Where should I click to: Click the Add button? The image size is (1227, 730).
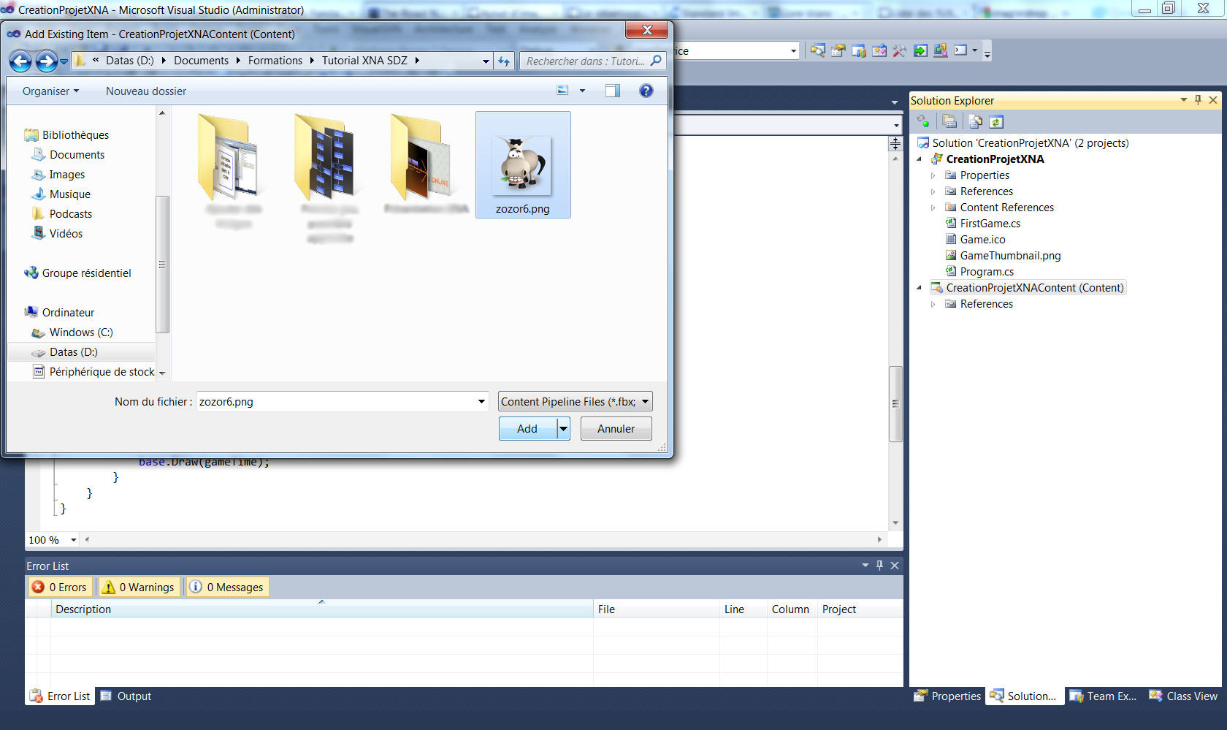pos(527,428)
